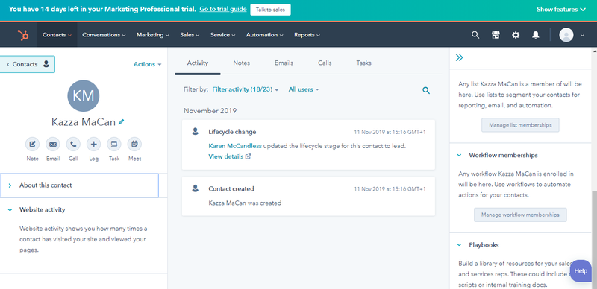The height and width of the screenshot is (289, 597).
Task: Edit contact name with pencil icon
Action: coord(122,121)
